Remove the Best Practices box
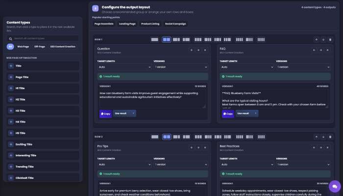Image resolution: width=343 pixels, height=196 pixels. pos(327,147)
